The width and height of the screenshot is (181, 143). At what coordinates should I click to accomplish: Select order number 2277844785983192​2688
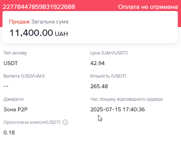coord(39,7)
